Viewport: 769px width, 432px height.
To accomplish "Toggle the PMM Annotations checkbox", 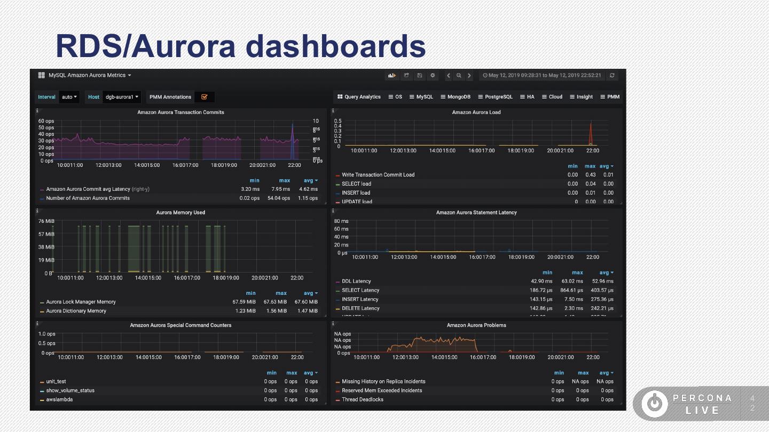I will pos(204,97).
